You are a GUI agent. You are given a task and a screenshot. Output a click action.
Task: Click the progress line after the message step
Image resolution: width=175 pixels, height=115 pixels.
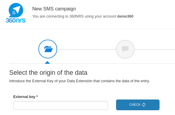(155, 49)
